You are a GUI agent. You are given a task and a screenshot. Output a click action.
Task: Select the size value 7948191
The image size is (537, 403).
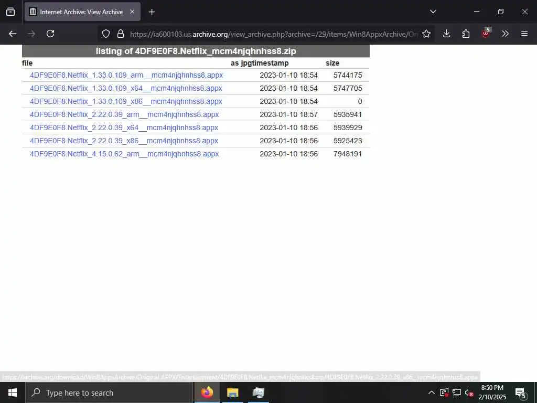point(348,154)
